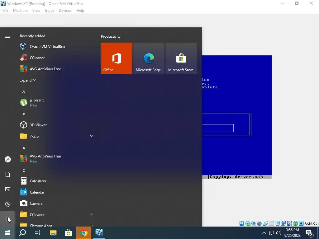Expand the 7-Zip folder chevron
The height and width of the screenshot is (239, 319).
(x=92, y=136)
